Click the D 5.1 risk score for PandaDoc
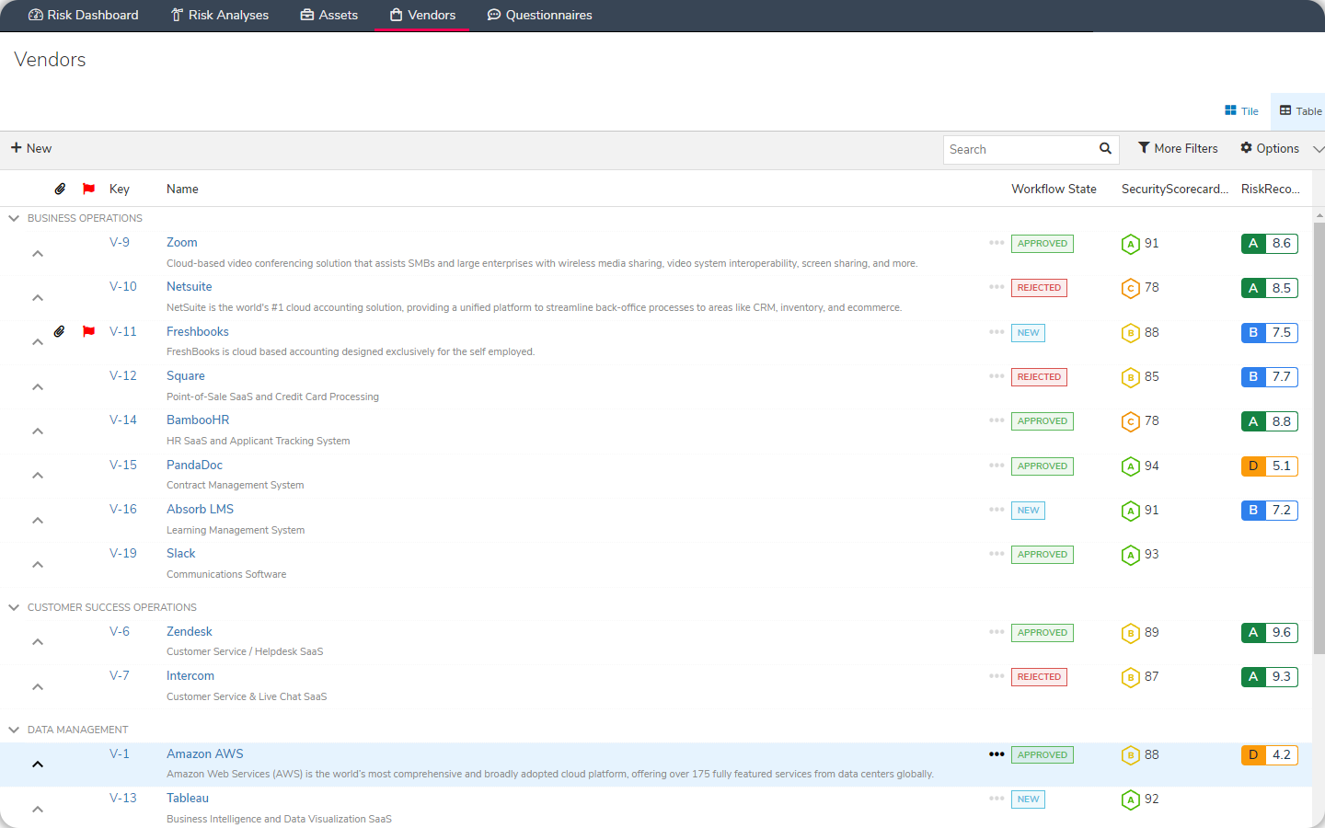Screen dimensions: 1325x828 (x=1269, y=466)
